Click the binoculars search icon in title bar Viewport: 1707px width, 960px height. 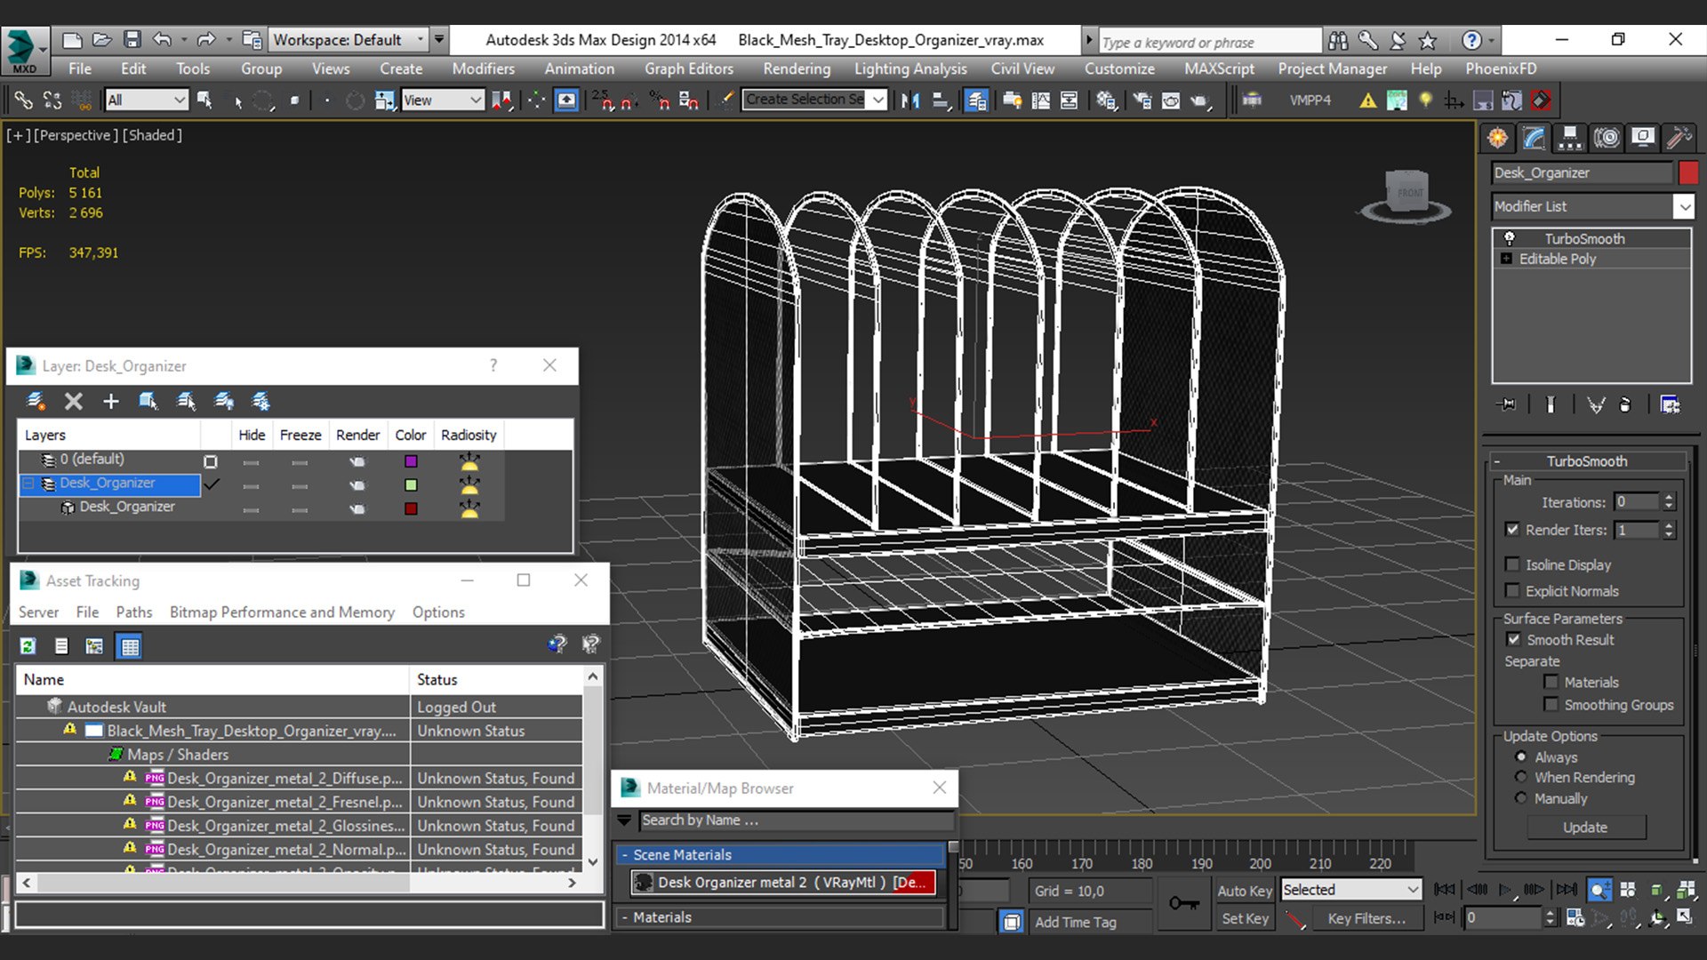point(1338,40)
